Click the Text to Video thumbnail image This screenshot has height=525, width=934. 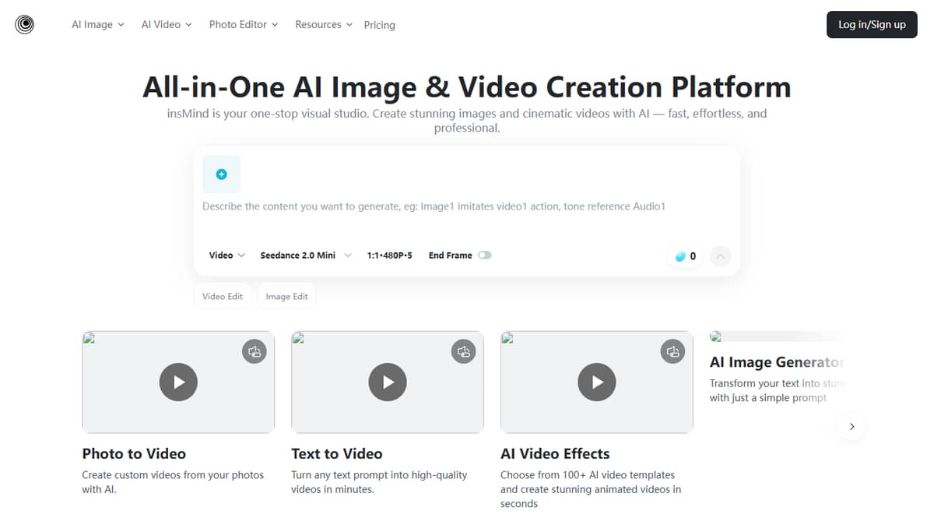[388, 382]
